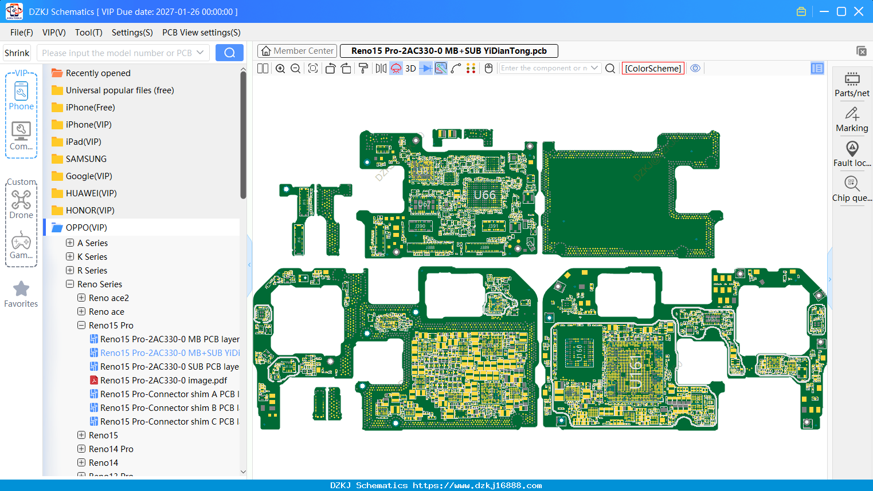
Task: Search for the entered component
Action: pos(610,68)
